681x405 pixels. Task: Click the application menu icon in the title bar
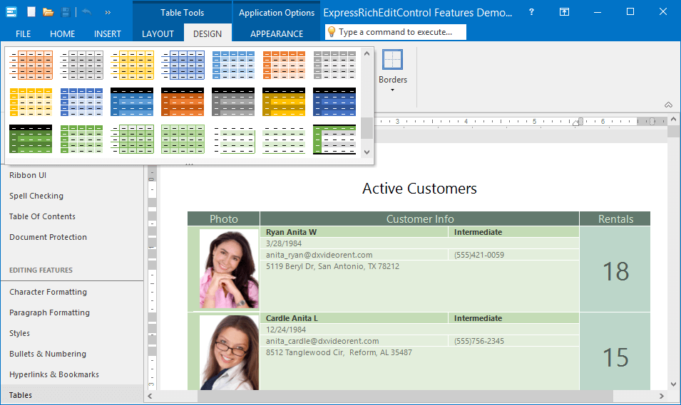click(11, 12)
